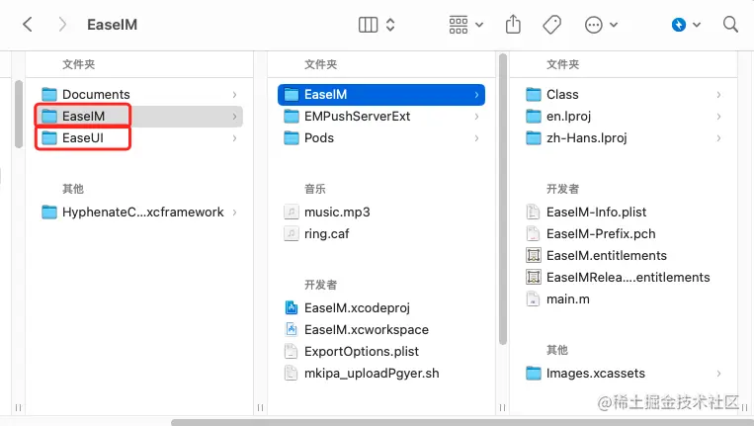Select the EaseIM-Info.plist file icon

(x=534, y=213)
